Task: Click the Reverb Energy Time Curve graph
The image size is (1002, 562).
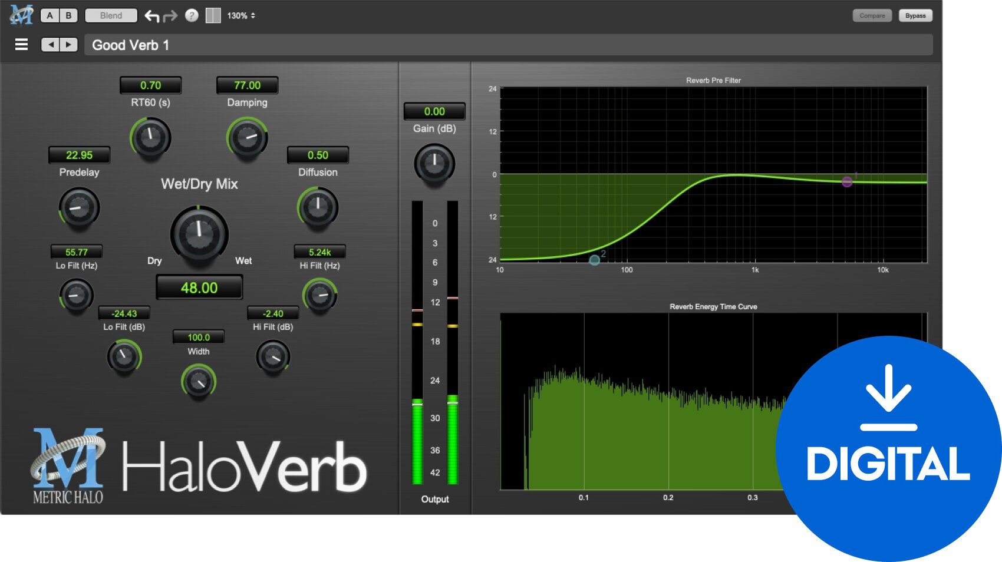Action: [713, 401]
